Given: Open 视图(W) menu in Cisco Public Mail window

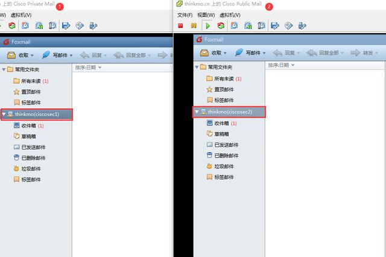Looking at the screenshot, I should pos(206,15).
